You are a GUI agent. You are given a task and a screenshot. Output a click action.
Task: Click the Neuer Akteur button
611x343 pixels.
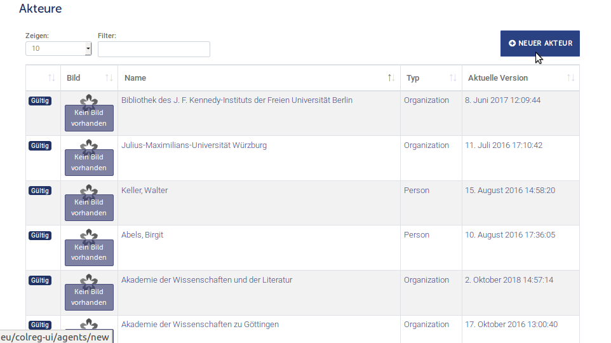tap(540, 43)
